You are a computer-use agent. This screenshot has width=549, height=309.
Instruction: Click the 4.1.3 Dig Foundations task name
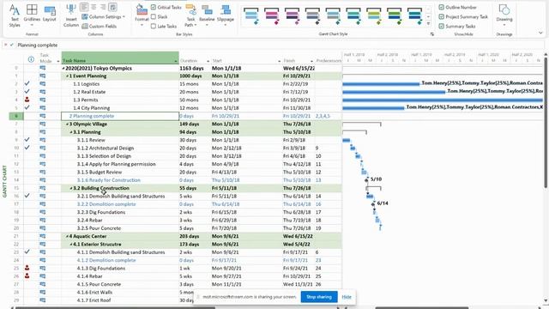point(101,268)
